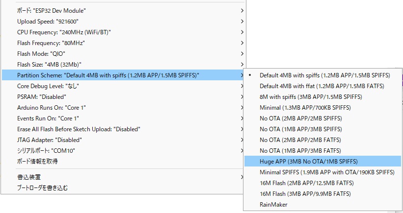Click ボード情報を取得 menu entry
Image resolution: width=403 pixels, height=213 pixels.
[123, 161]
